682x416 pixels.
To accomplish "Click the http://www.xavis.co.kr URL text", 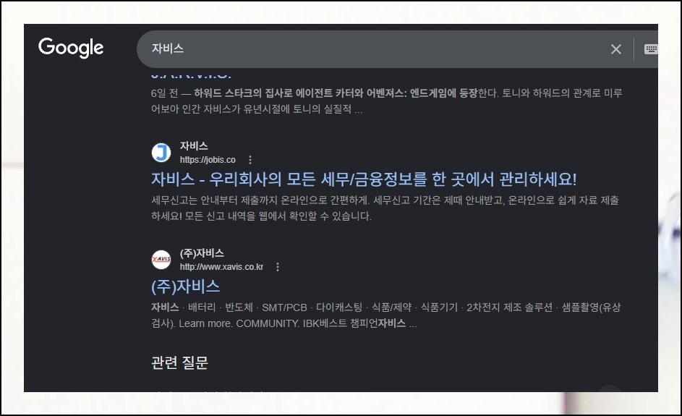I will 221,267.
